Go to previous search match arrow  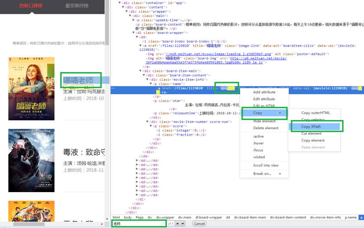coord(177,224)
